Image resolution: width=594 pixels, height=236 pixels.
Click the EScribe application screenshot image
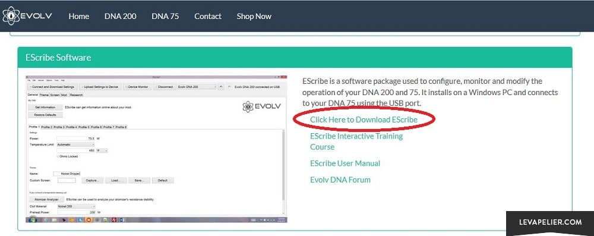156,149
